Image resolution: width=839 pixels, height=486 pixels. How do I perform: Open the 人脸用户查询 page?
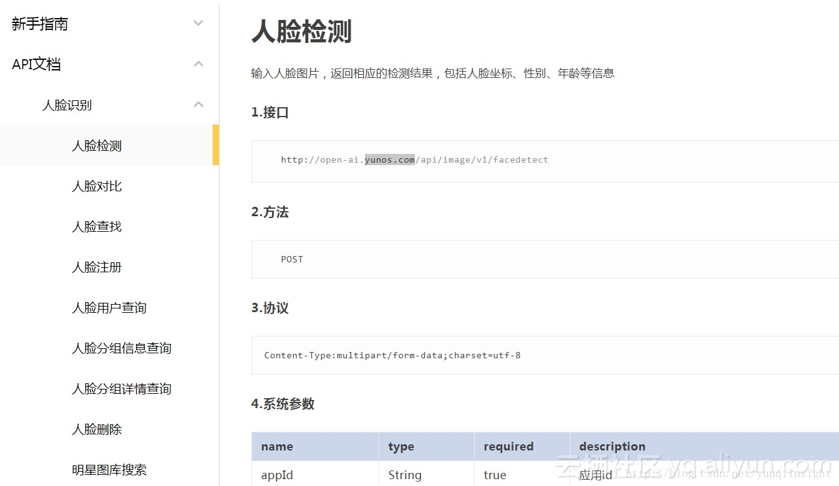(109, 307)
